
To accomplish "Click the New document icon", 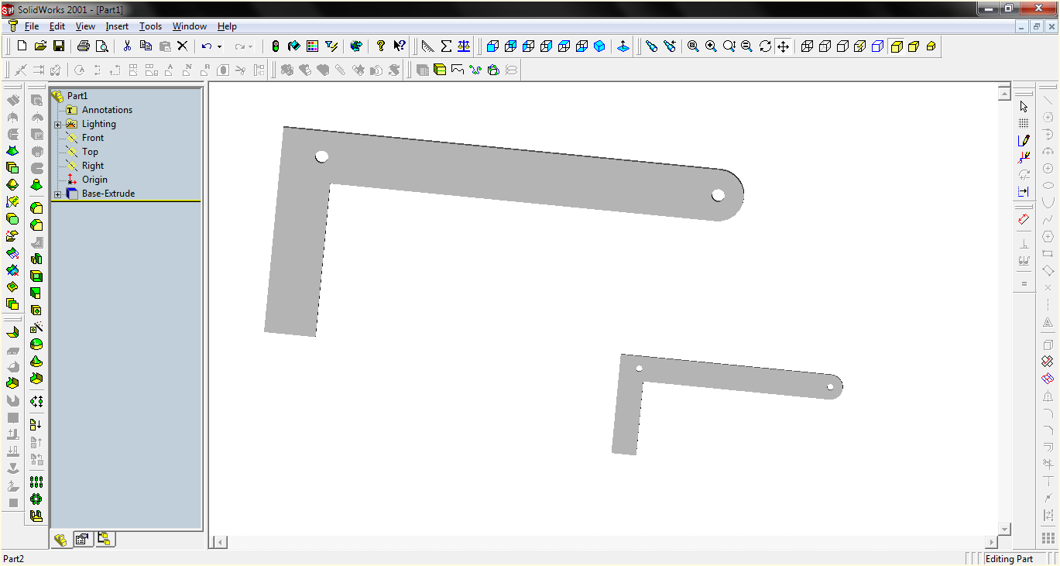I will pyautogui.click(x=22, y=46).
